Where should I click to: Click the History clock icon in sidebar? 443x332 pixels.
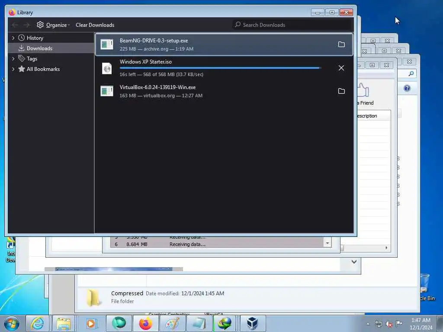(22, 38)
